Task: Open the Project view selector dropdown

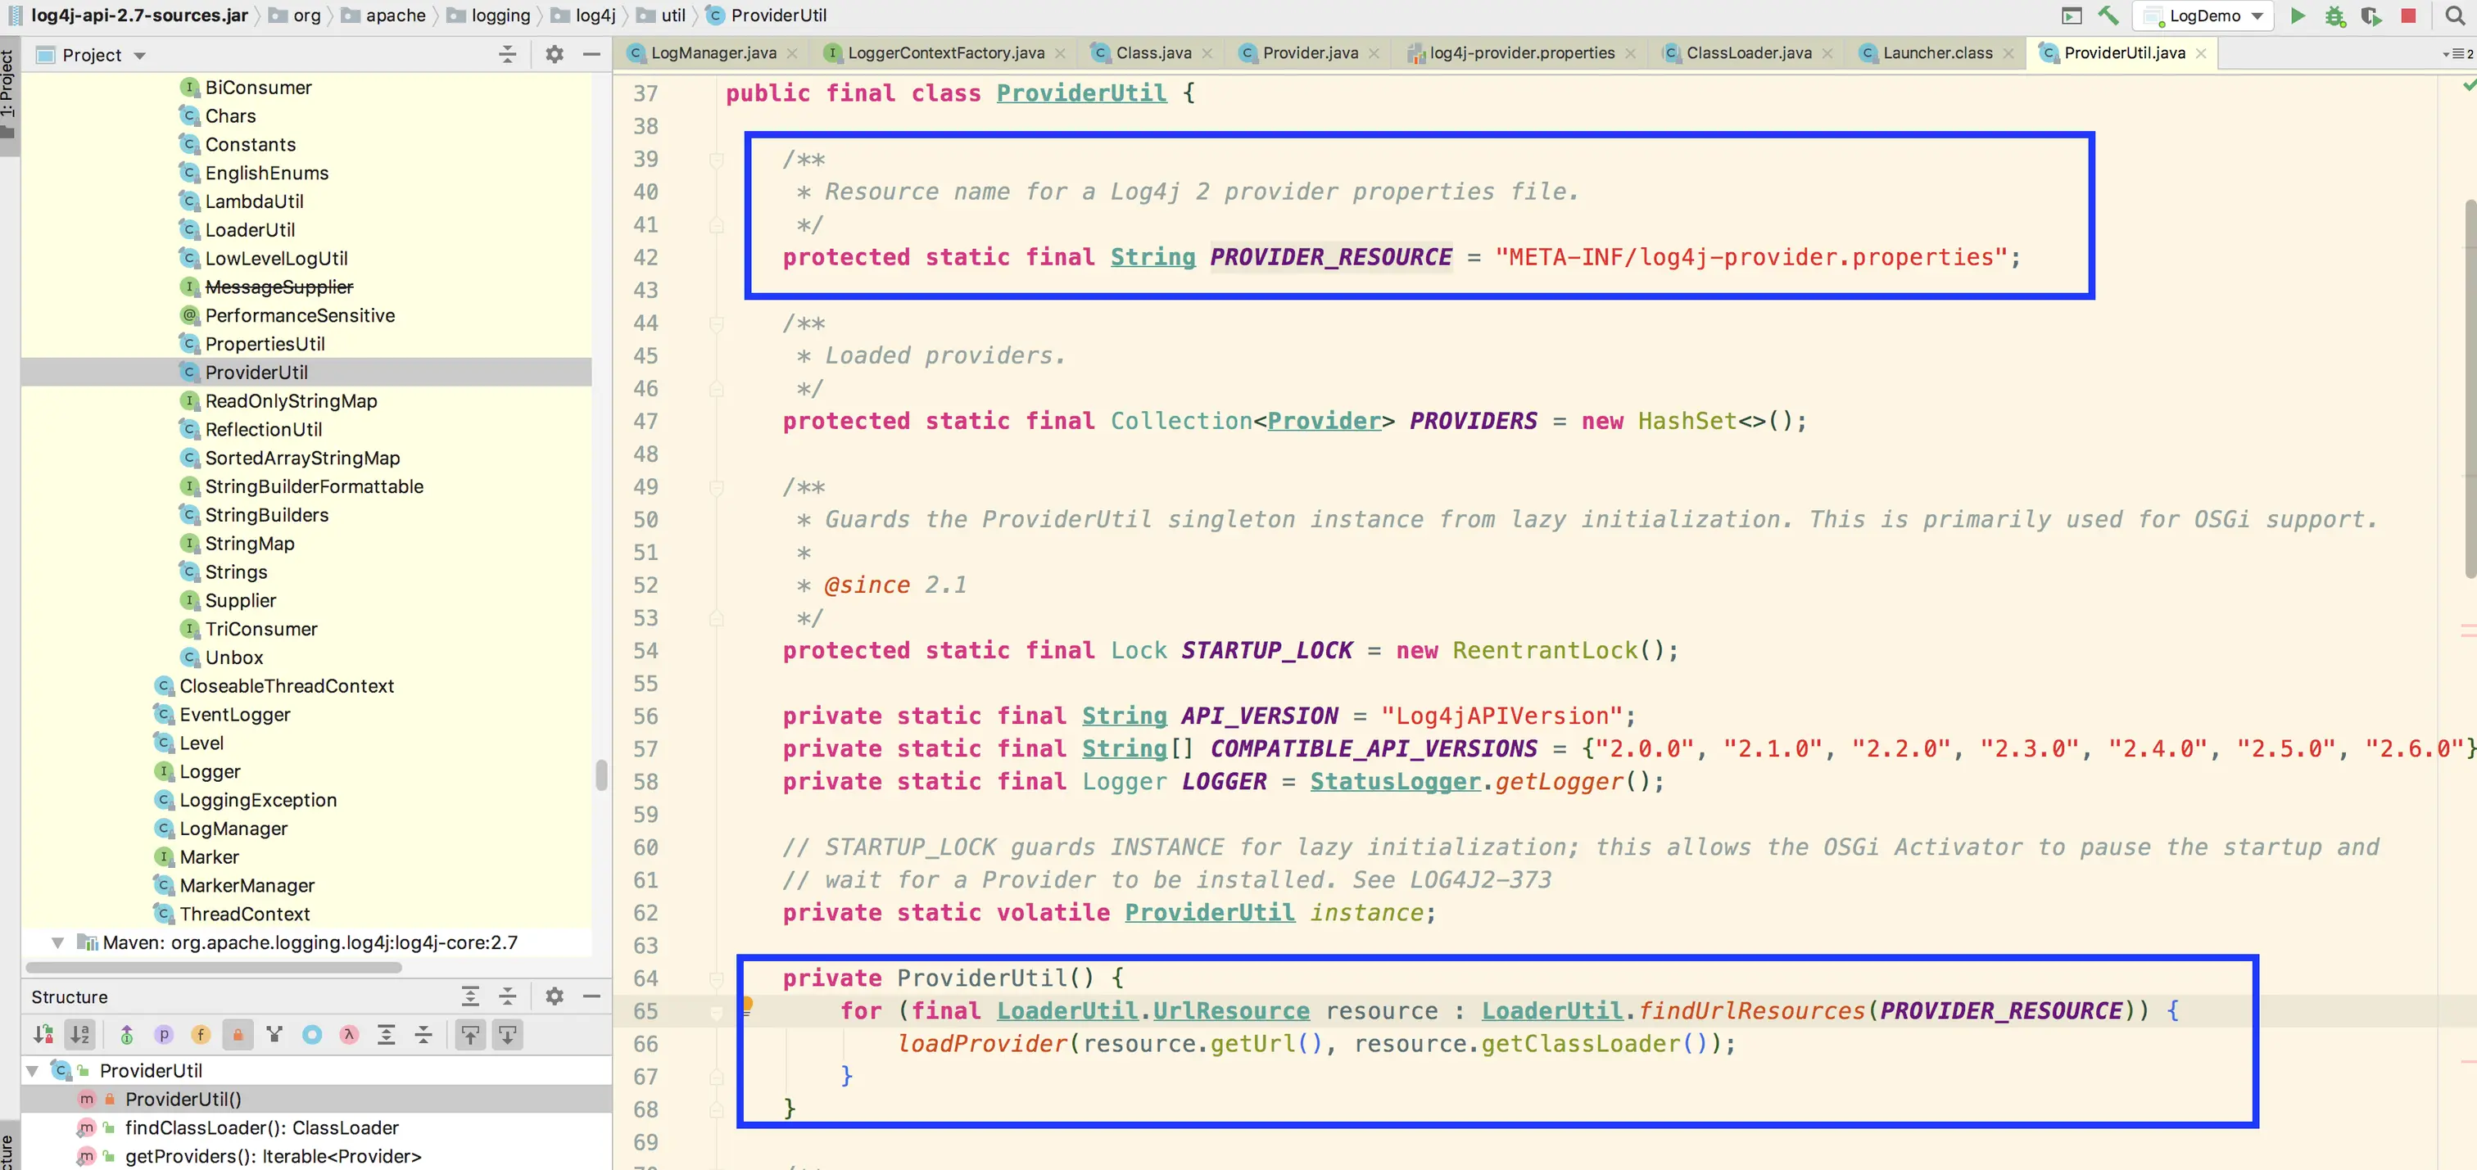Action: click(140, 56)
